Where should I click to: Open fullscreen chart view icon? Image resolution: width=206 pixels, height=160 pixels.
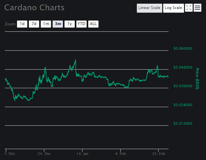[189, 8]
